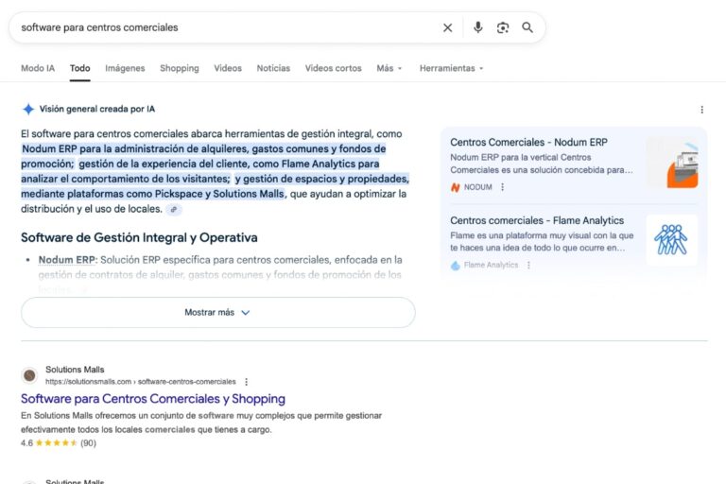Click highlighted text 'gestión de la experiencia del cliente'
The width and height of the screenshot is (726, 484).
click(x=164, y=164)
